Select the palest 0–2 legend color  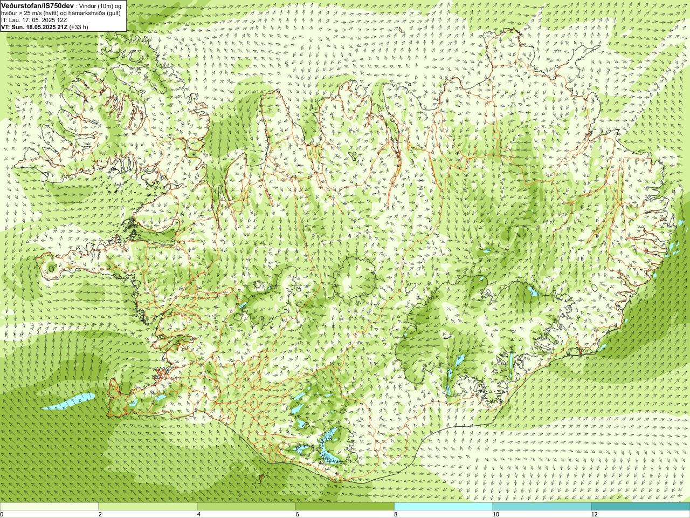pyautogui.click(x=49, y=507)
